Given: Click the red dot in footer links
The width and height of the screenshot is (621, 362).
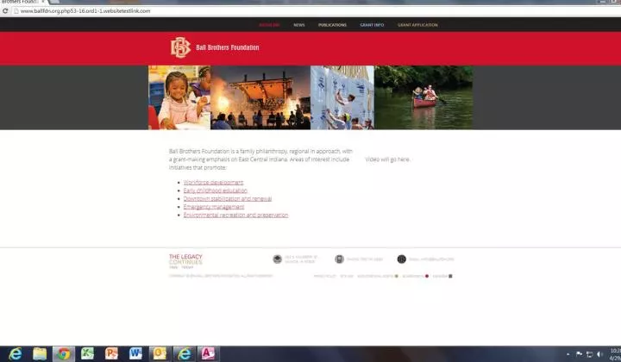Looking at the screenshot, I should pos(427,276).
